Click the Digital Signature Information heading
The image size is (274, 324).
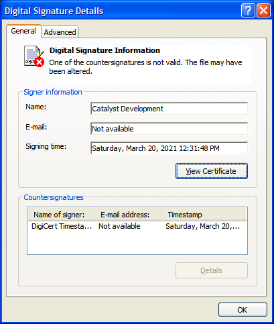(x=105, y=50)
